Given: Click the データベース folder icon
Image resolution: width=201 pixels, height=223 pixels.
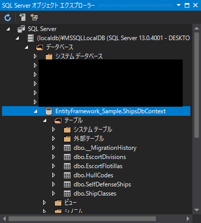Looking at the screenshot, I should click(x=40, y=47).
